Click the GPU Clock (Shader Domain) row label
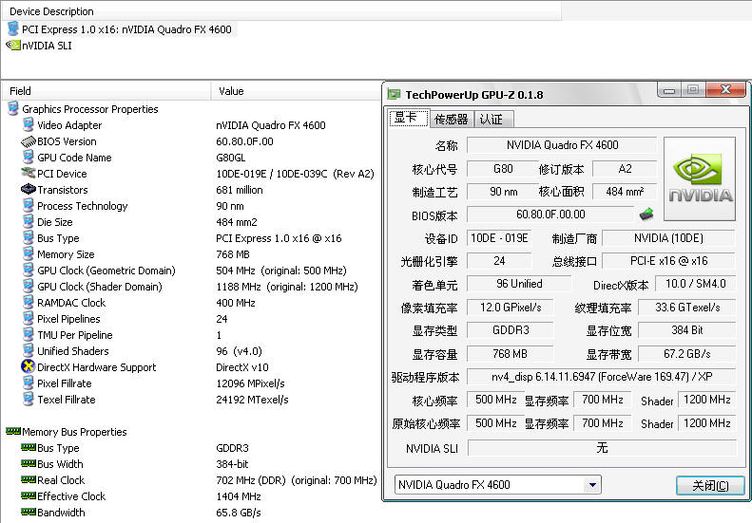The width and height of the screenshot is (752, 523). [100, 287]
